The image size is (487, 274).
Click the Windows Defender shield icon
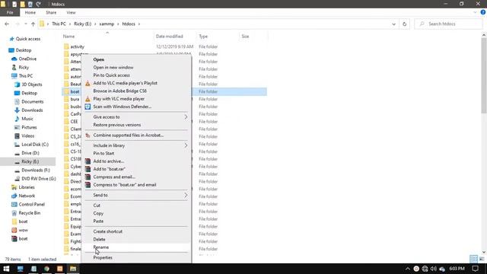[88, 107]
